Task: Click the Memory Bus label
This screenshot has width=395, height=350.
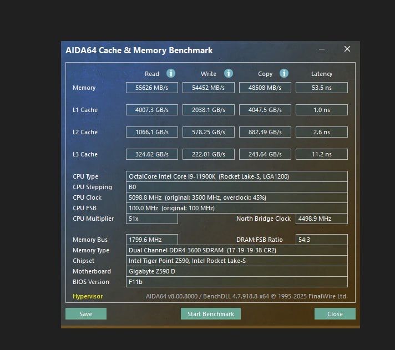Action: 90,240
